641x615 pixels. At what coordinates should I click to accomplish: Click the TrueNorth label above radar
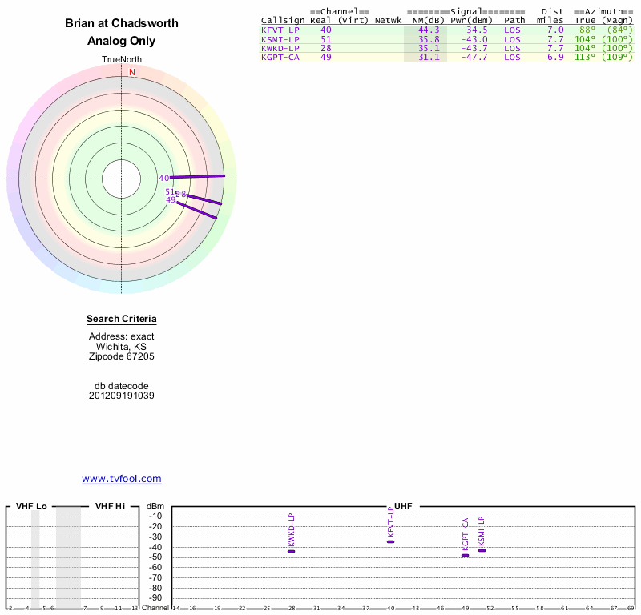click(x=122, y=60)
